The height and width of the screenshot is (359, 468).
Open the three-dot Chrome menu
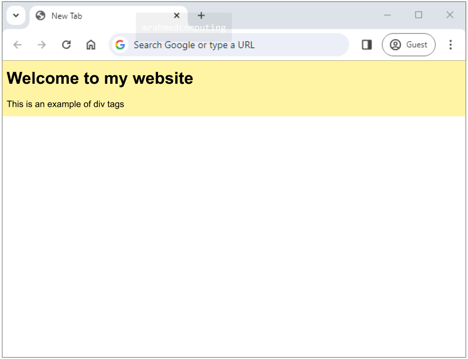click(451, 45)
